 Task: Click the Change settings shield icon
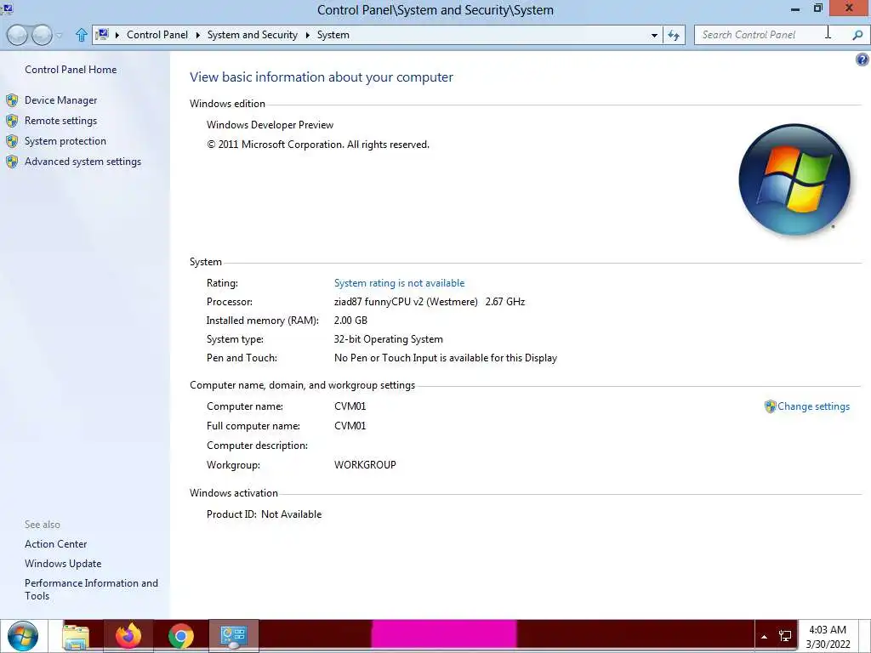(x=770, y=406)
